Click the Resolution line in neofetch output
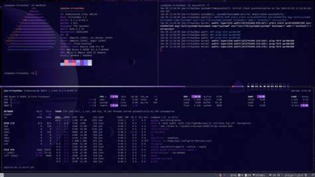Viewport: 315px width, 177px height. coord(74,32)
